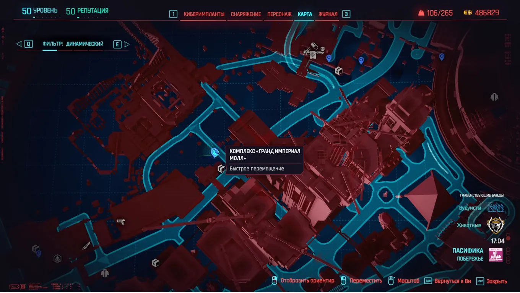Click the 50 Уровень level indicator
This screenshot has height=293, width=520.
click(40, 11)
